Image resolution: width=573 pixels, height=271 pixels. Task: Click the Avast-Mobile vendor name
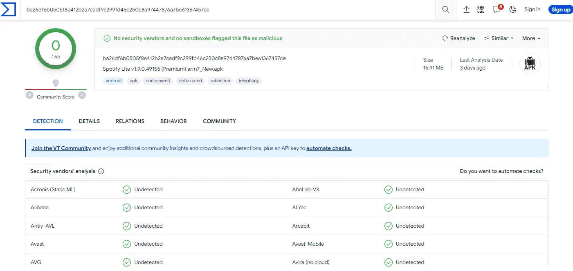[x=308, y=244]
